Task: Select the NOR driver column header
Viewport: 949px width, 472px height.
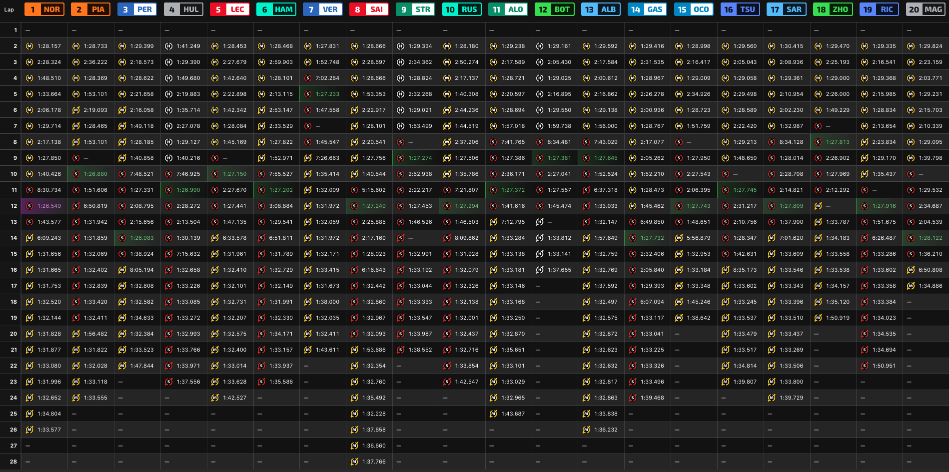Action: tap(44, 9)
